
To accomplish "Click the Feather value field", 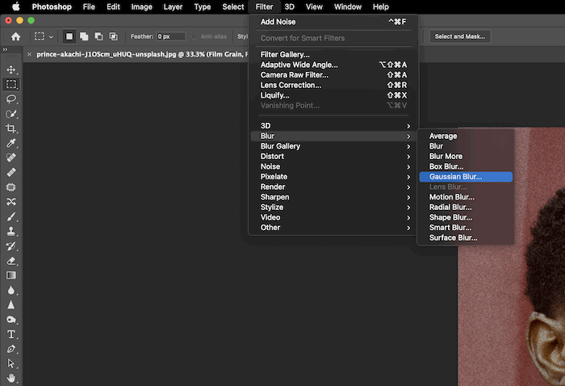I will (171, 36).
